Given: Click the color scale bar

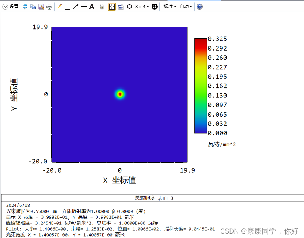Looking at the screenshot, I should (x=201, y=86).
